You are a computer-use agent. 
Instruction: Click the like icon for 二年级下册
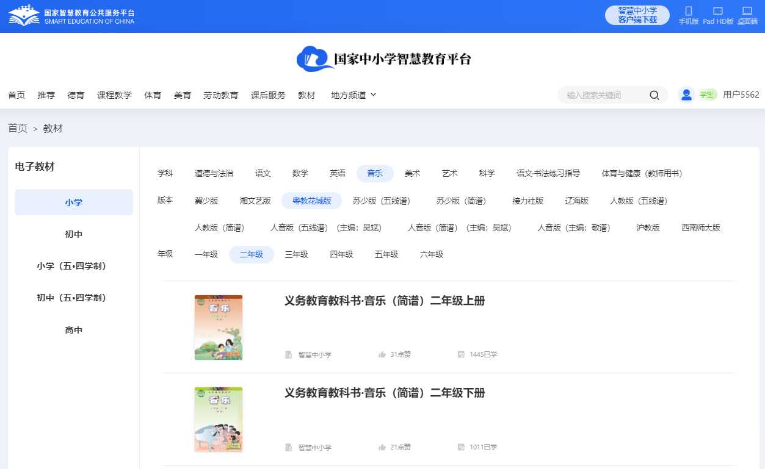pos(382,447)
